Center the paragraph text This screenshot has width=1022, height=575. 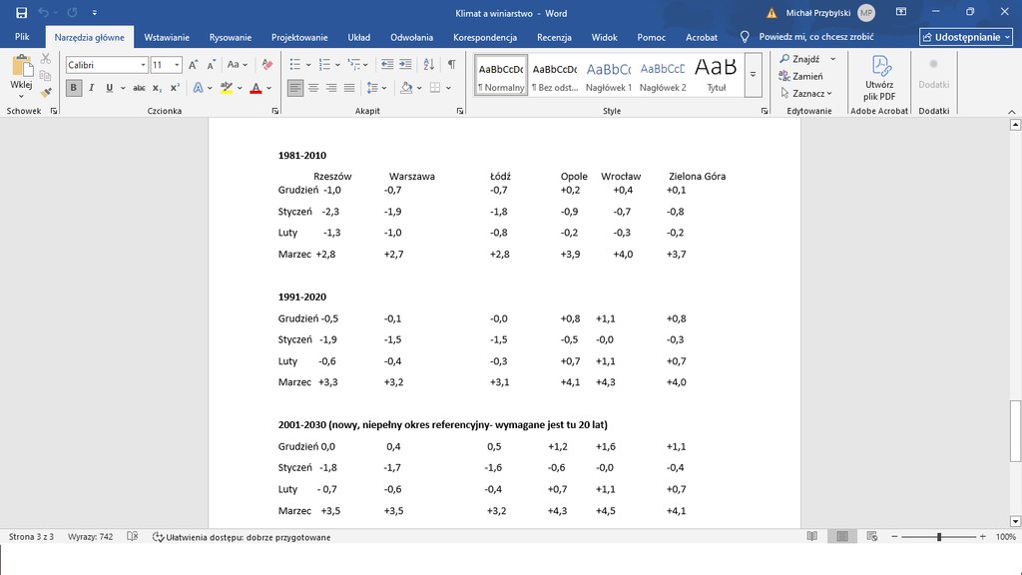[313, 88]
